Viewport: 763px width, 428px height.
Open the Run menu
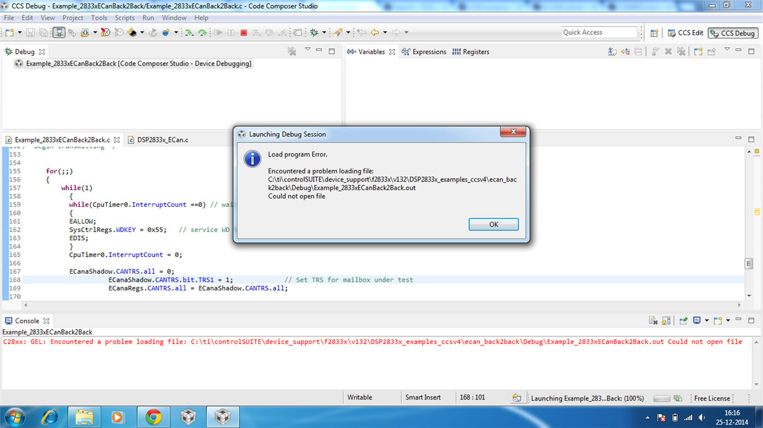click(148, 18)
